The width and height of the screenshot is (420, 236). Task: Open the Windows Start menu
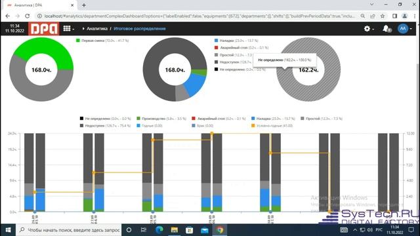tap(8, 230)
